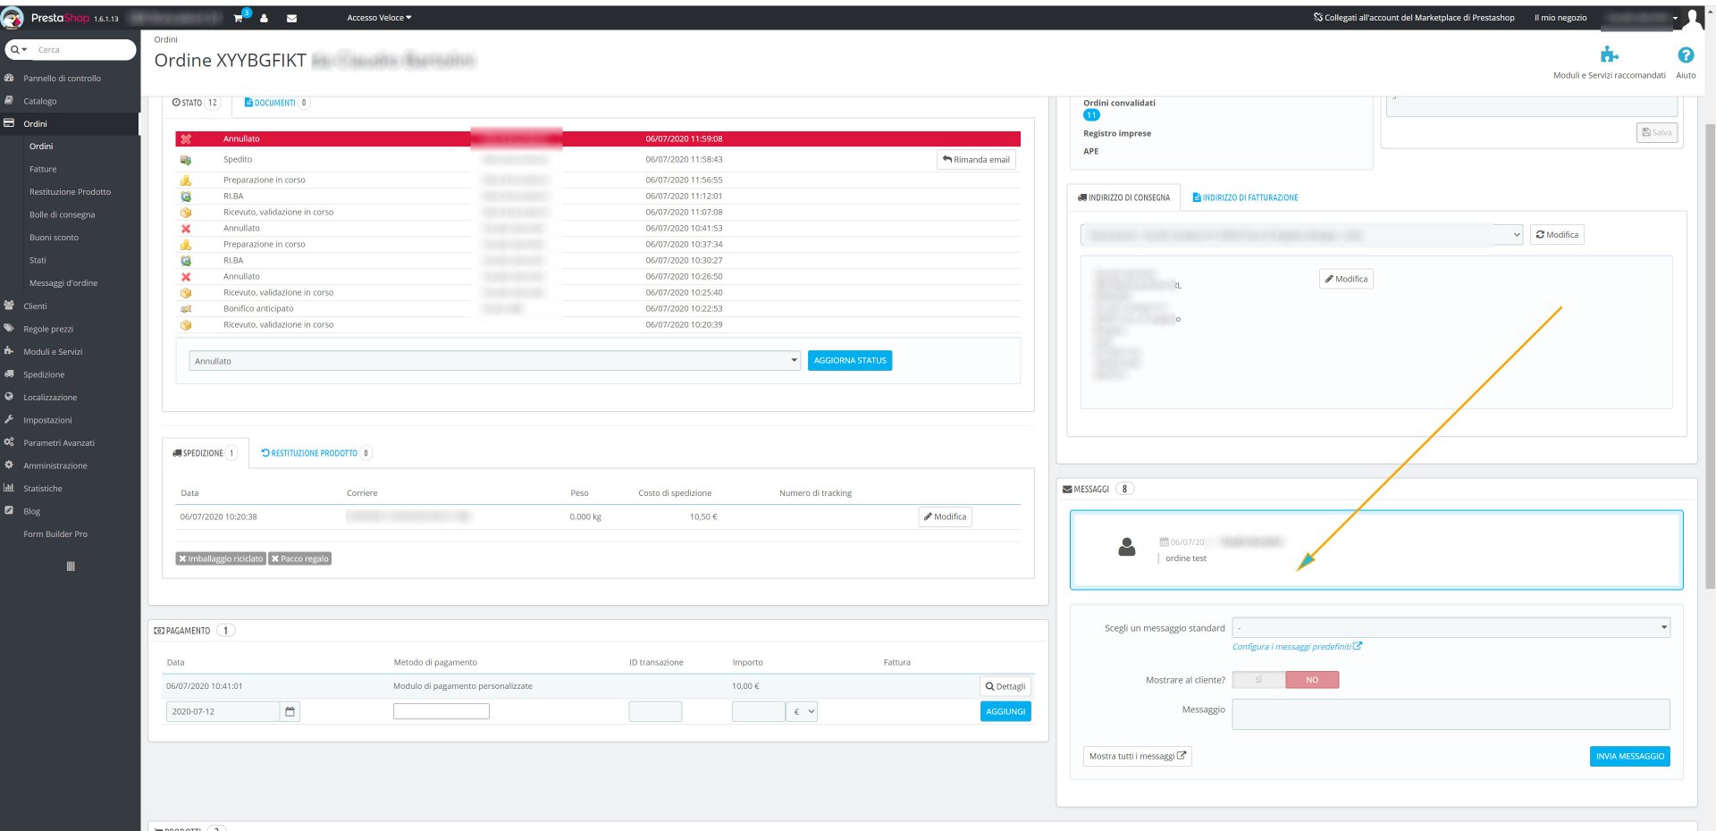This screenshot has height=831, width=1716.
Task: Open Statistiche in the sidebar
Action: [x=43, y=488]
